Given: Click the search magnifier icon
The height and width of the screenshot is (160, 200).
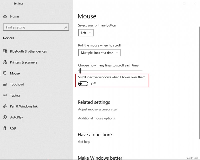Looking at the screenshot, I should (65, 27).
